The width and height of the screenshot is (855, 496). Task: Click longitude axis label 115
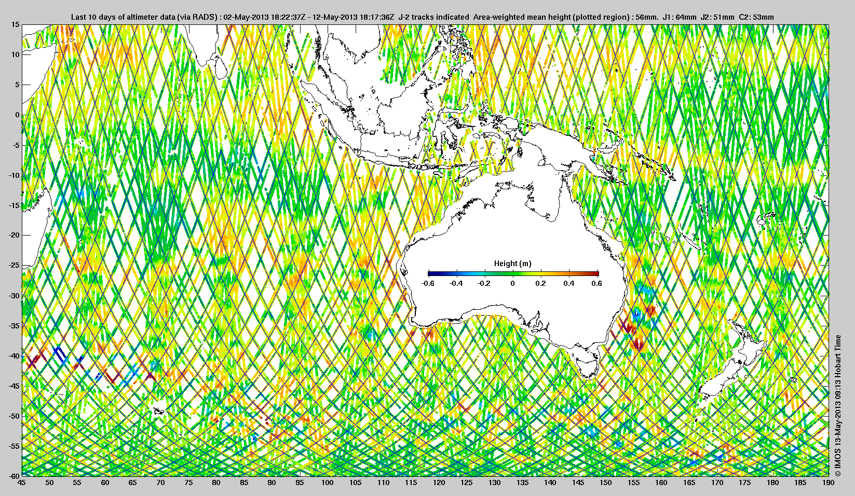point(411,483)
